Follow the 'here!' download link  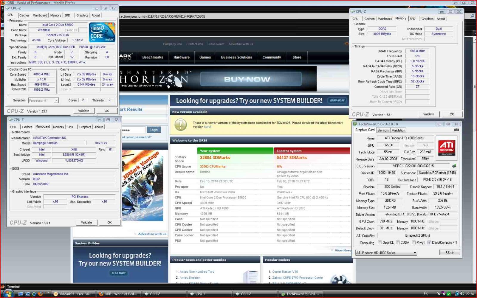[207, 127]
